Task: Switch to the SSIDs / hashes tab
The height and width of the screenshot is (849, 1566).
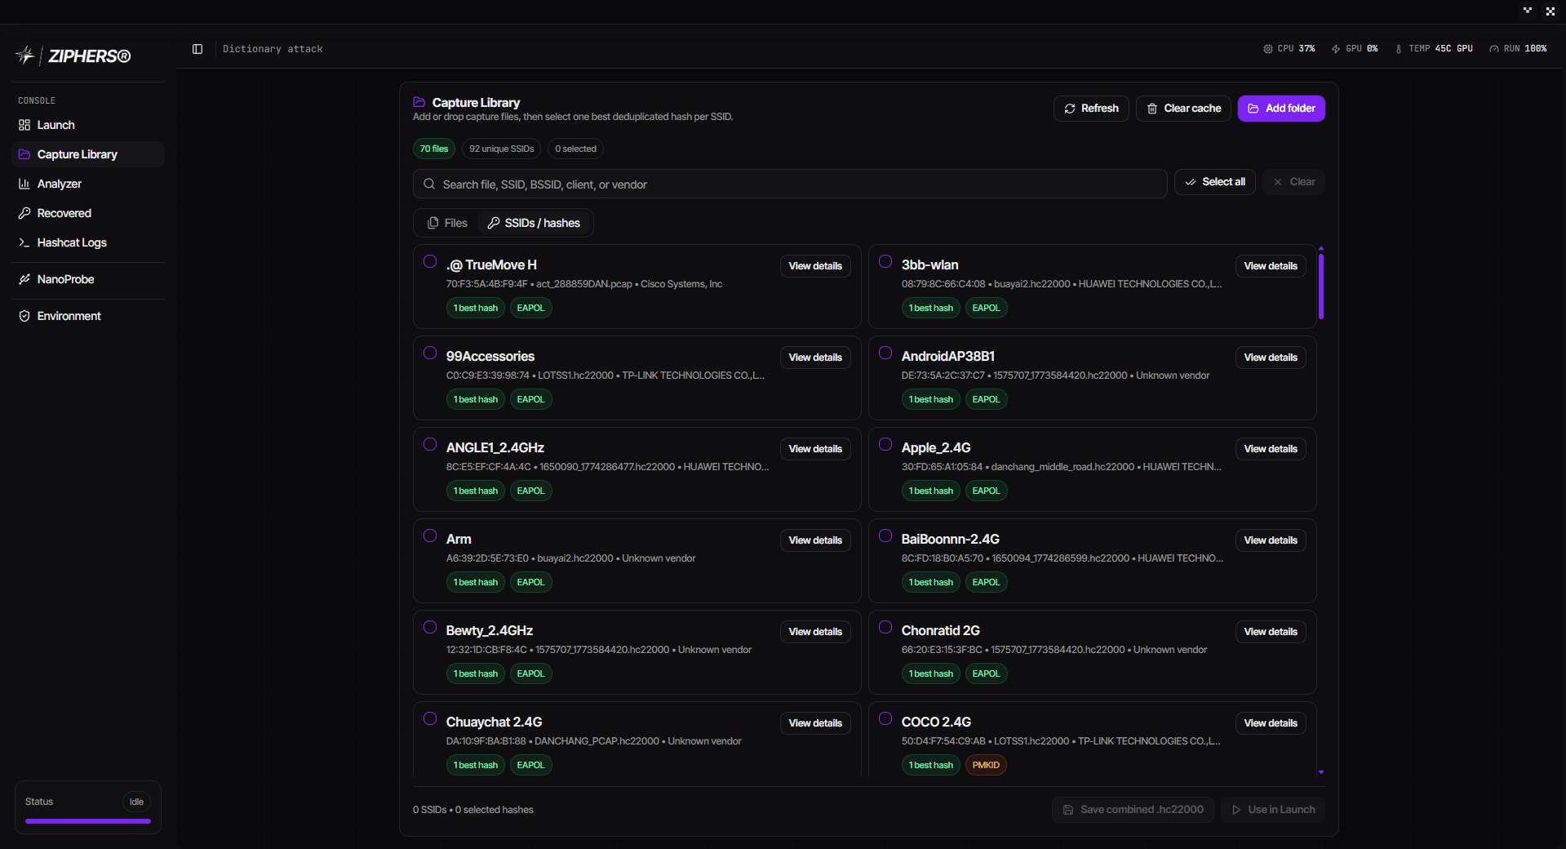Action: point(534,223)
